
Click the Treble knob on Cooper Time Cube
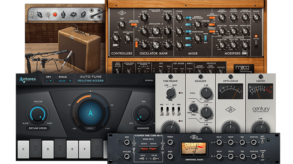tap(170, 142)
